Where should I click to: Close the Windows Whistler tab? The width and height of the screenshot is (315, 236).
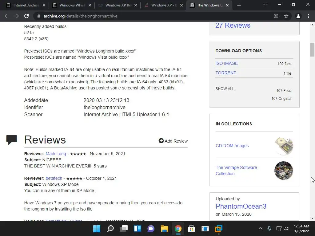point(90,5)
